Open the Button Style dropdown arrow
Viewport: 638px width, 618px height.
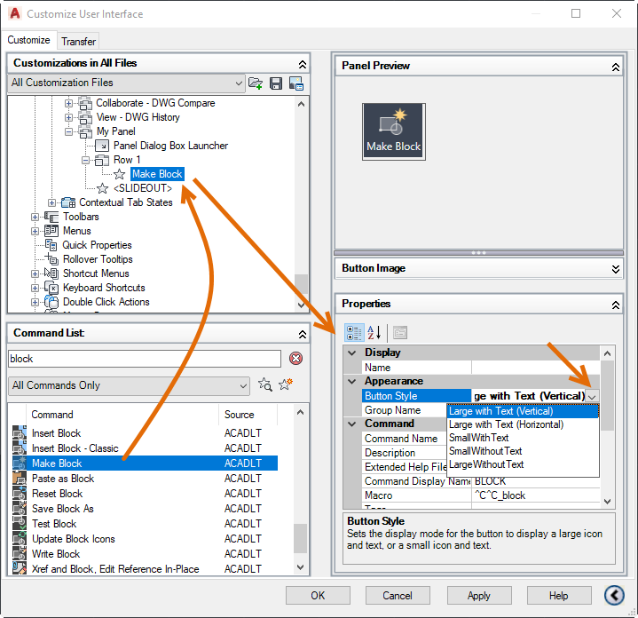[592, 396]
